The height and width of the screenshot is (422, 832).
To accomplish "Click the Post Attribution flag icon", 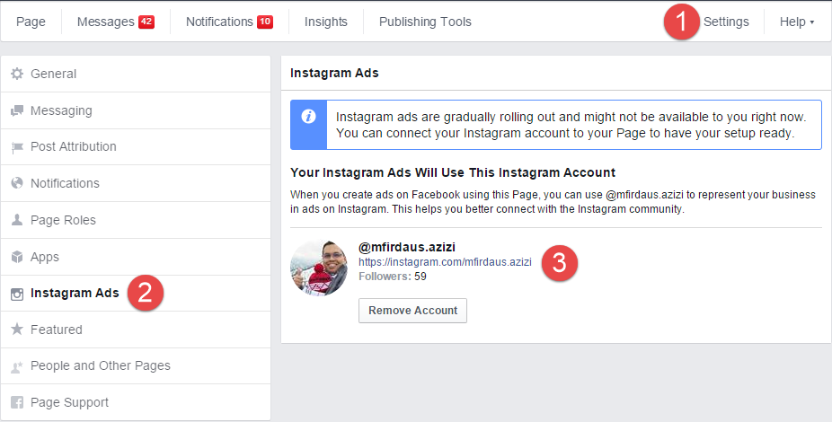I will 17,147.
